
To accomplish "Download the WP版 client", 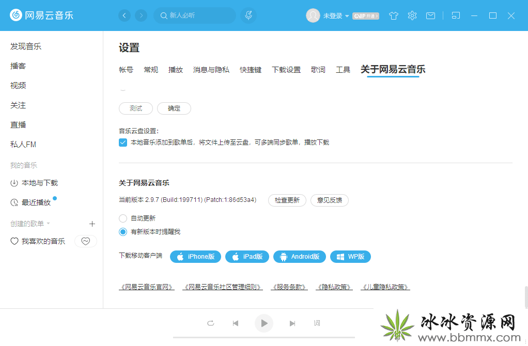I will [x=350, y=257].
